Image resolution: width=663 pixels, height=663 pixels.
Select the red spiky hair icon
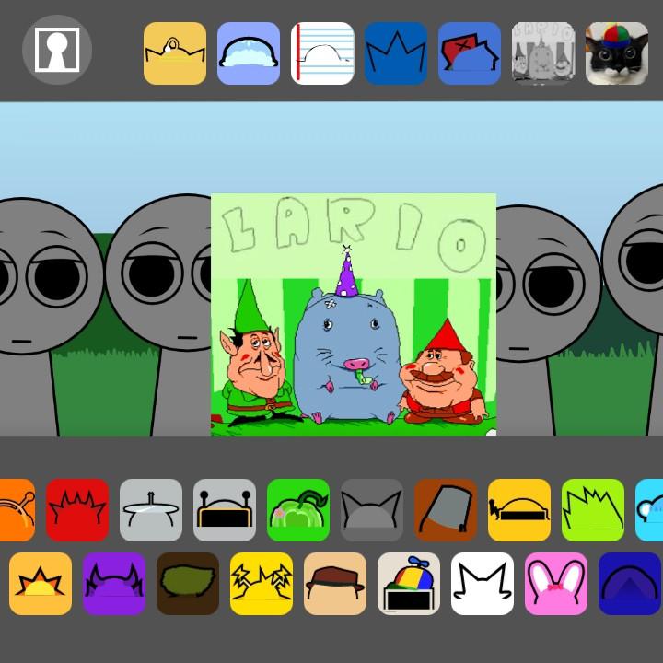[x=77, y=510]
